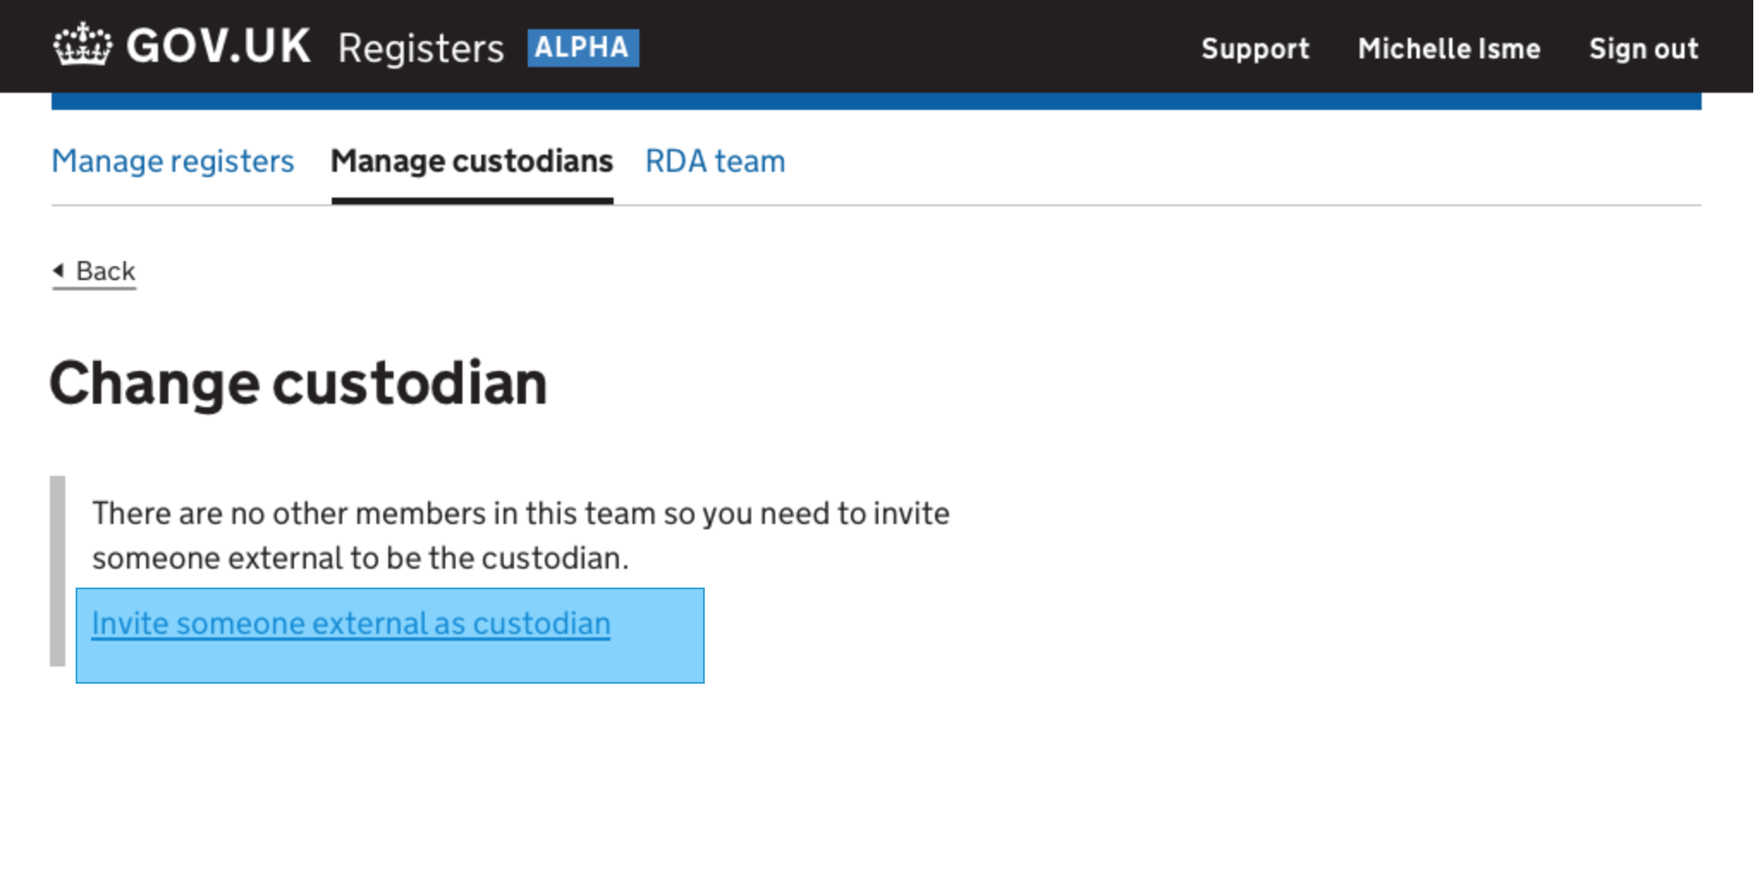
Task: Switch to the Manage registers tab
Action: pyautogui.click(x=173, y=161)
